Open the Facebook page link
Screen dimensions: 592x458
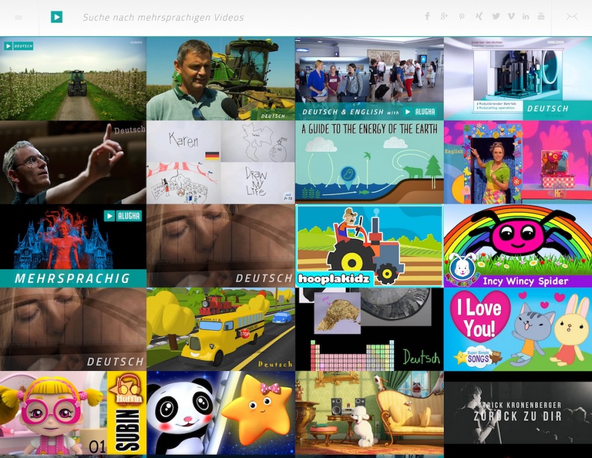427,16
